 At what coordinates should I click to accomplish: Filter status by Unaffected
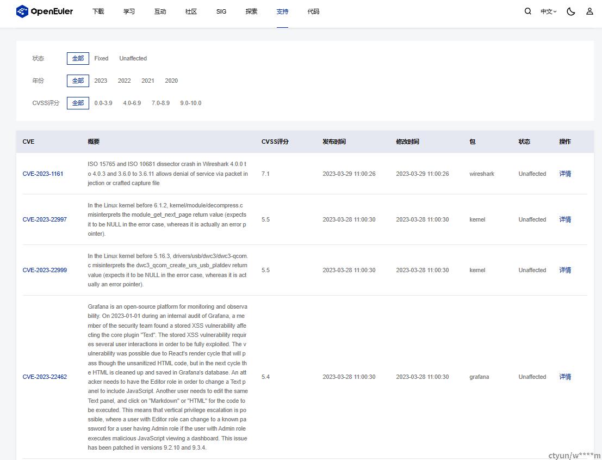133,58
